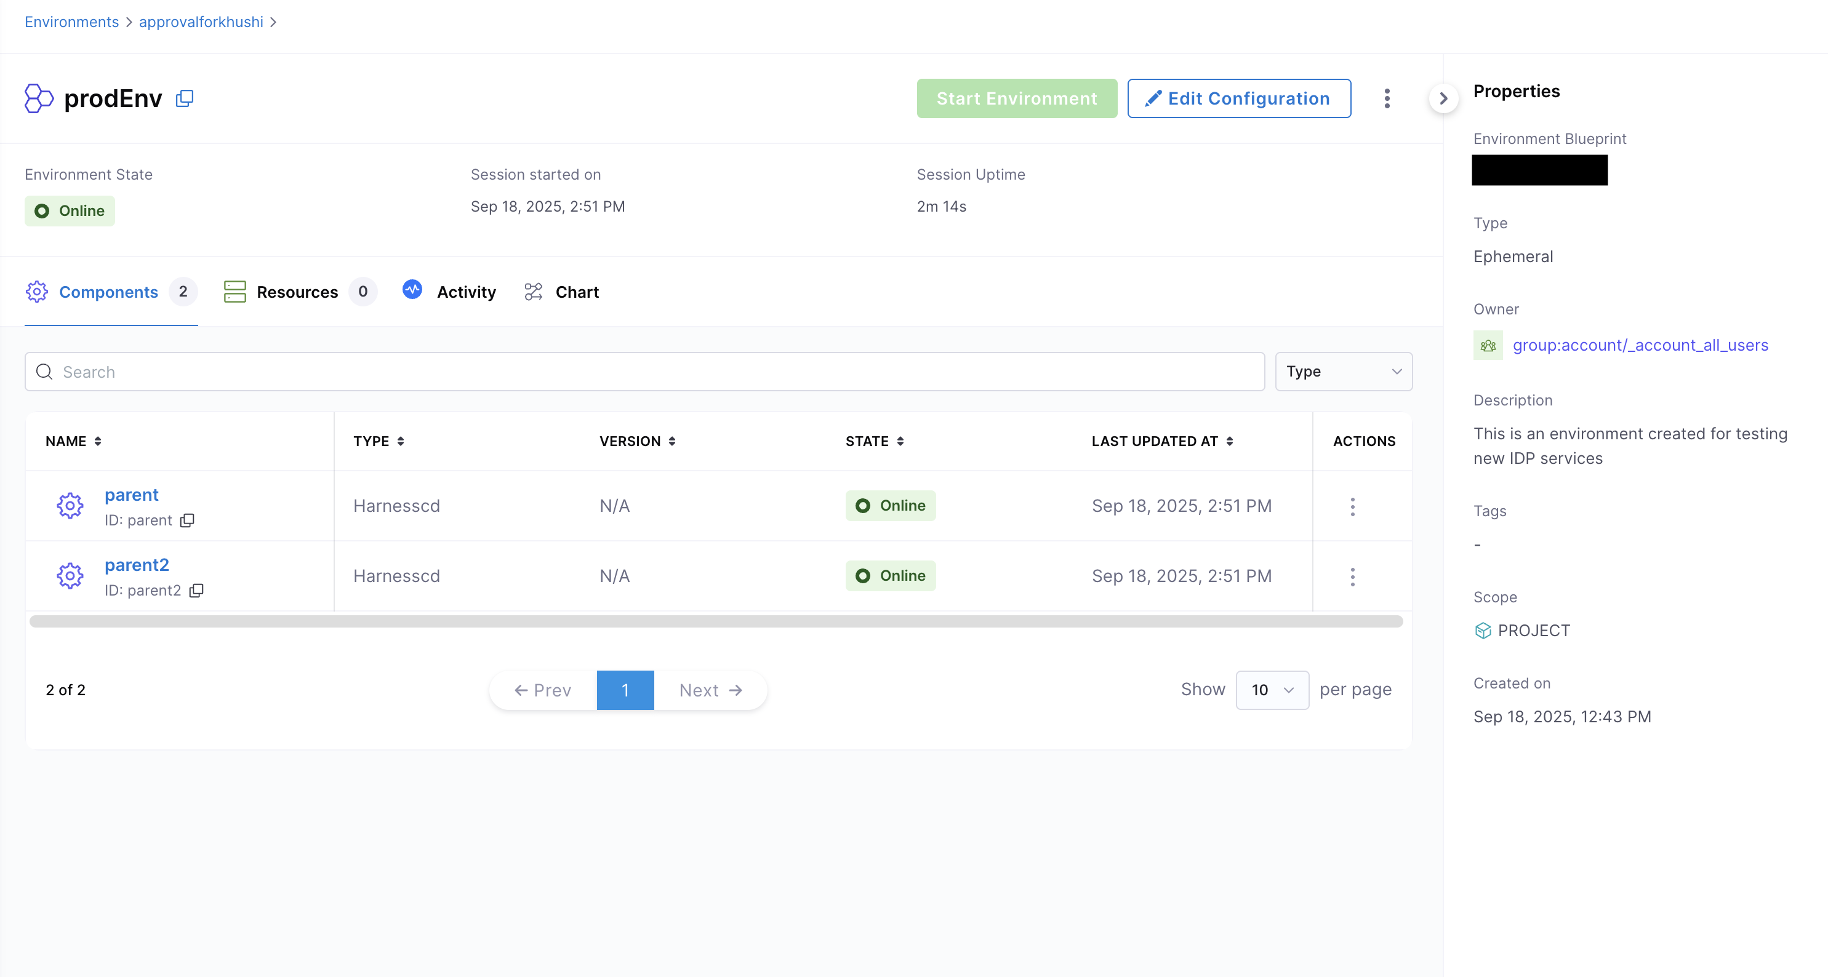The width and height of the screenshot is (1828, 977).
Task: Copy the parent2 component ID
Action: click(196, 590)
